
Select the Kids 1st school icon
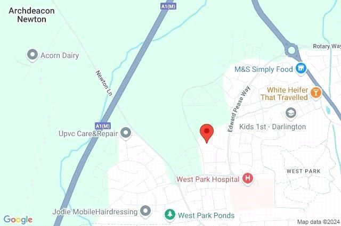click(291, 114)
